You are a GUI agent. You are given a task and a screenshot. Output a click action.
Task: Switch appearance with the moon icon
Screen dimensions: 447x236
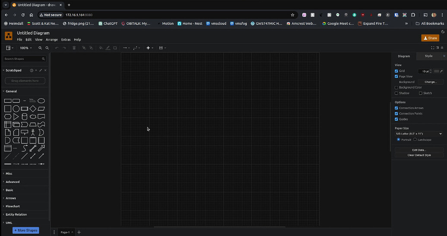tap(443, 31)
